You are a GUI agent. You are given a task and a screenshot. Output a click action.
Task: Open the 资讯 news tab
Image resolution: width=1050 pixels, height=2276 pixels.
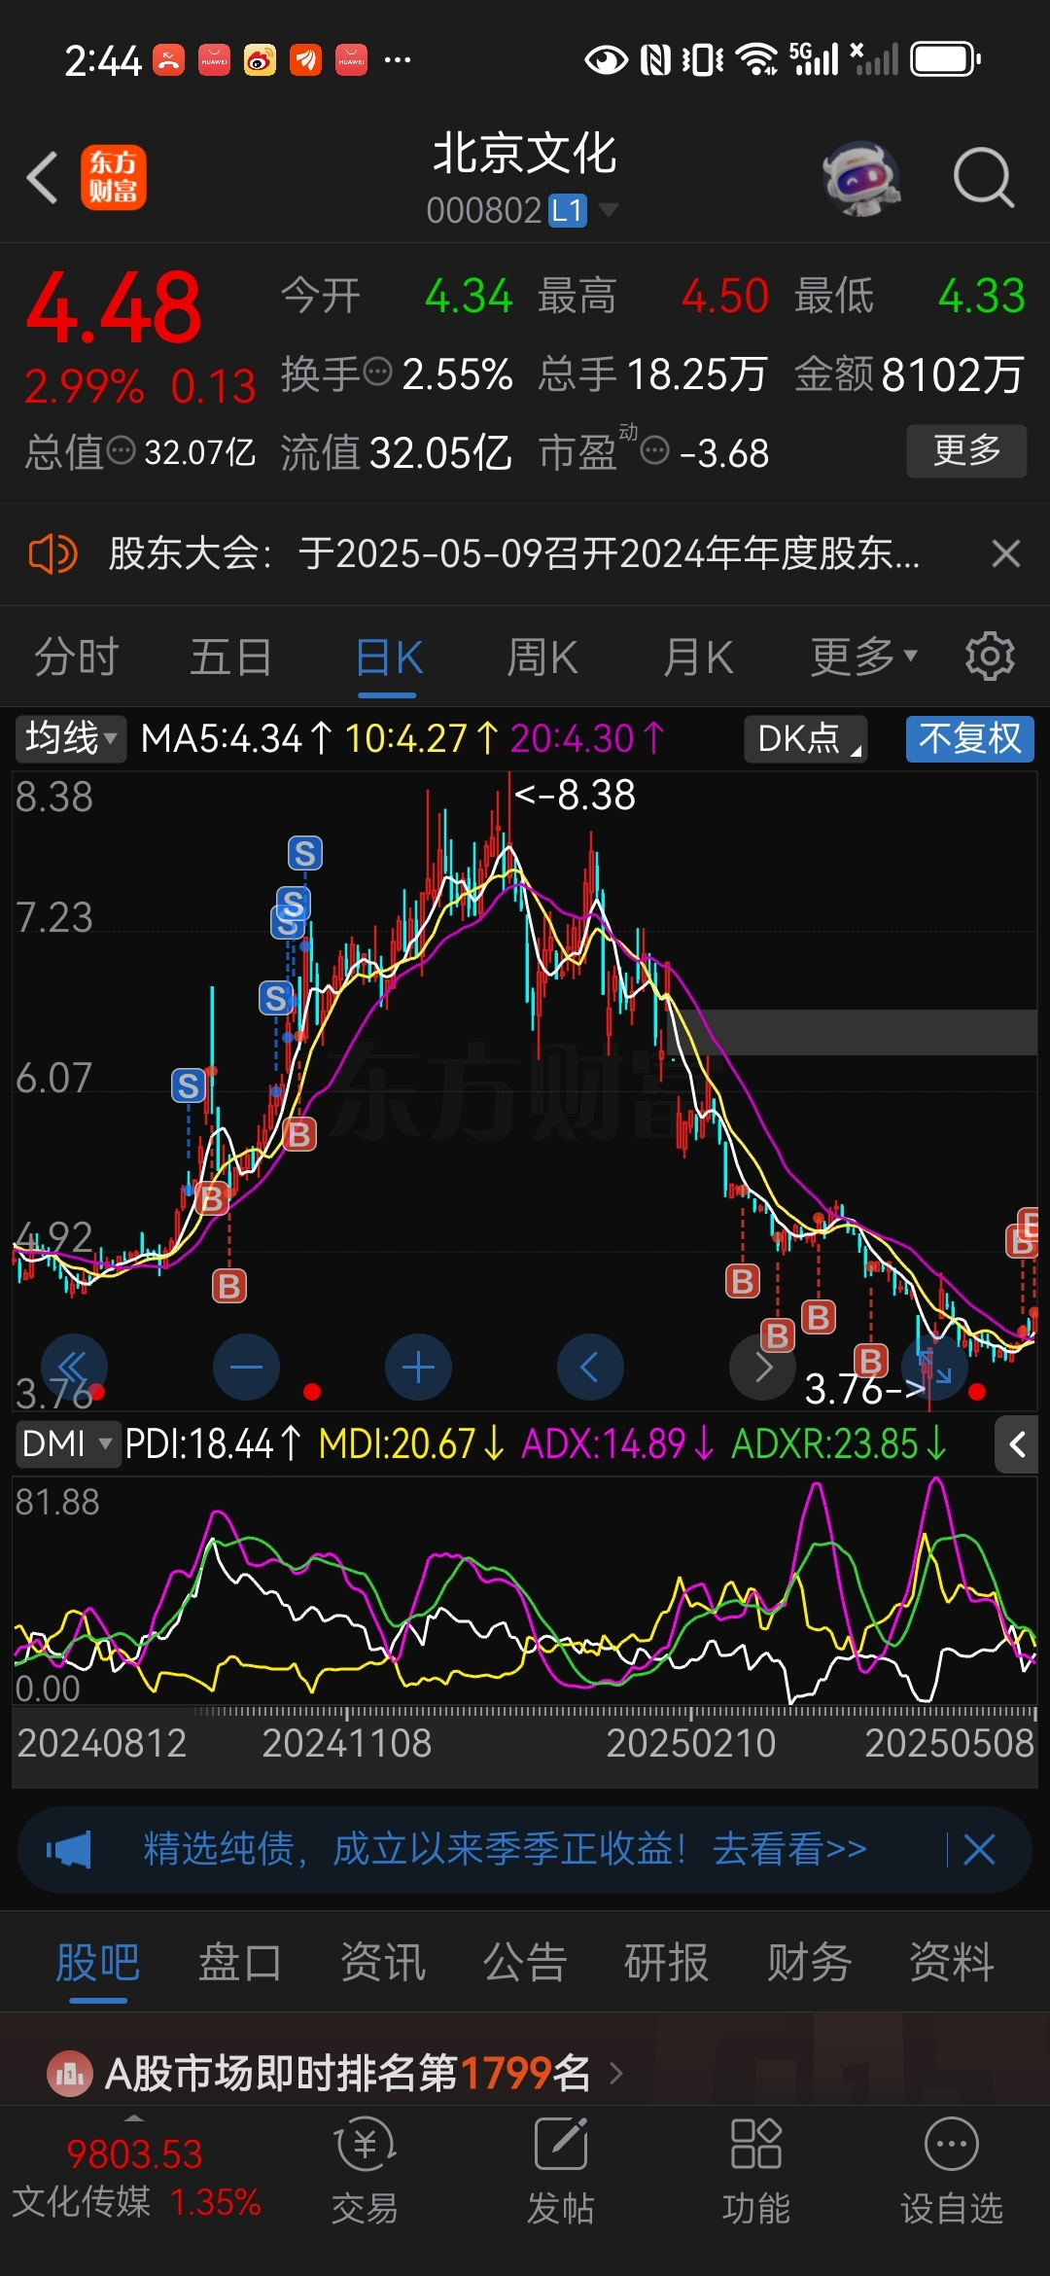tap(383, 1962)
